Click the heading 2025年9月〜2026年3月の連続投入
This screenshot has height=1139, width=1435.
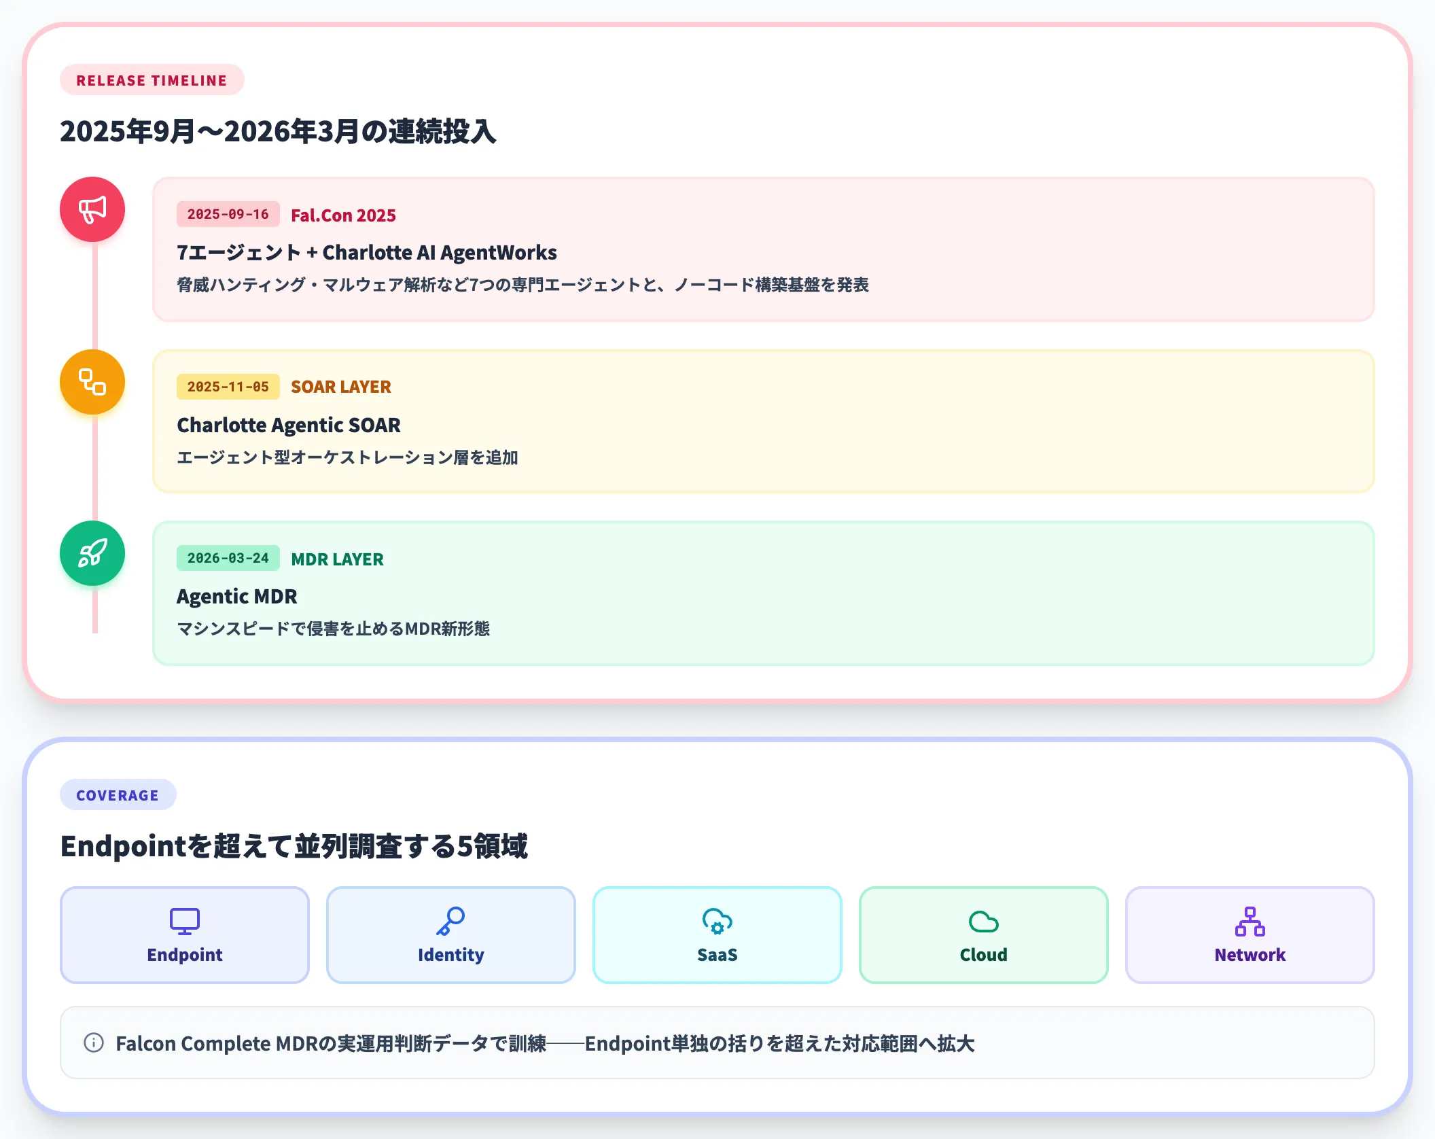(278, 131)
